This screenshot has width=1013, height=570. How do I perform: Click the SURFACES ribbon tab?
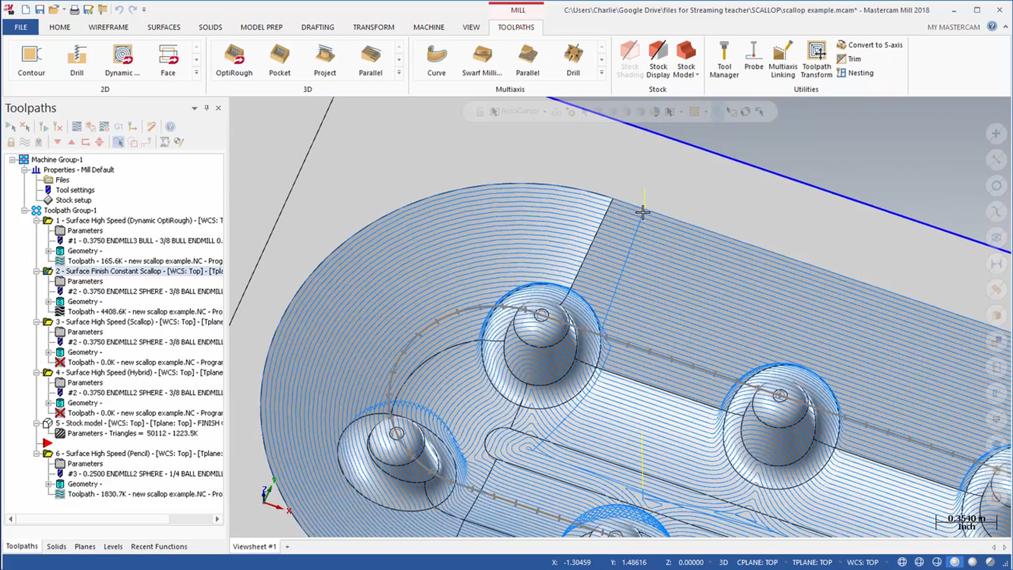point(164,26)
